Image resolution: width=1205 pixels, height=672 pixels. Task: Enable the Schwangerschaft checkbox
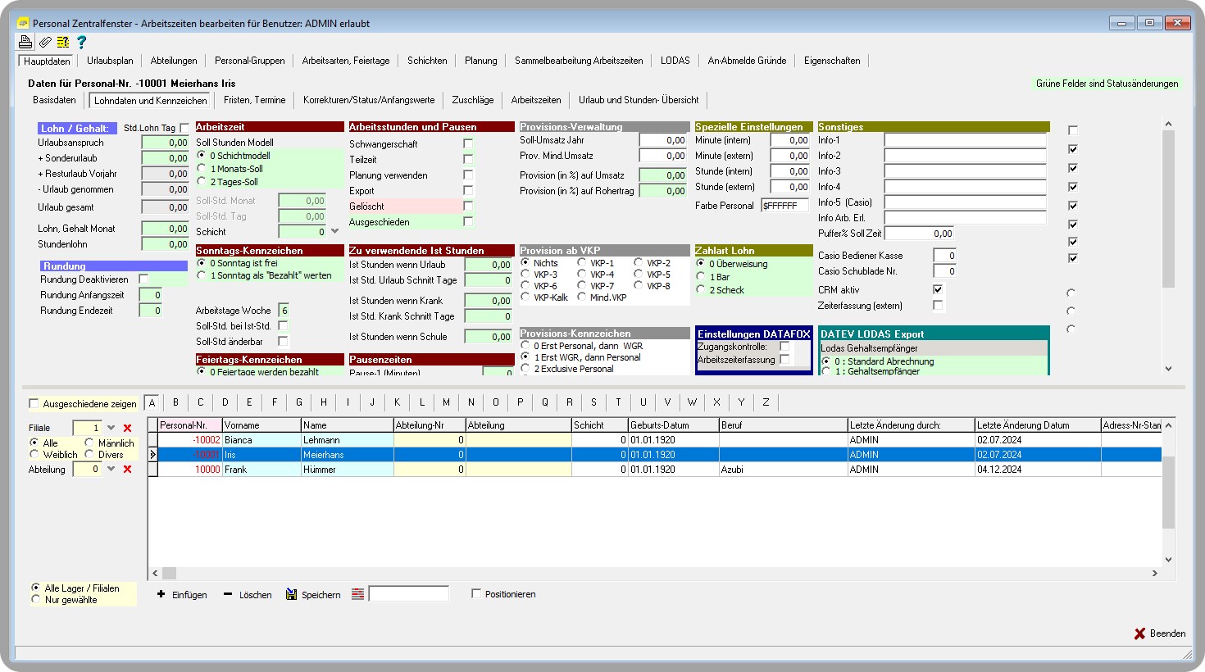pos(468,144)
